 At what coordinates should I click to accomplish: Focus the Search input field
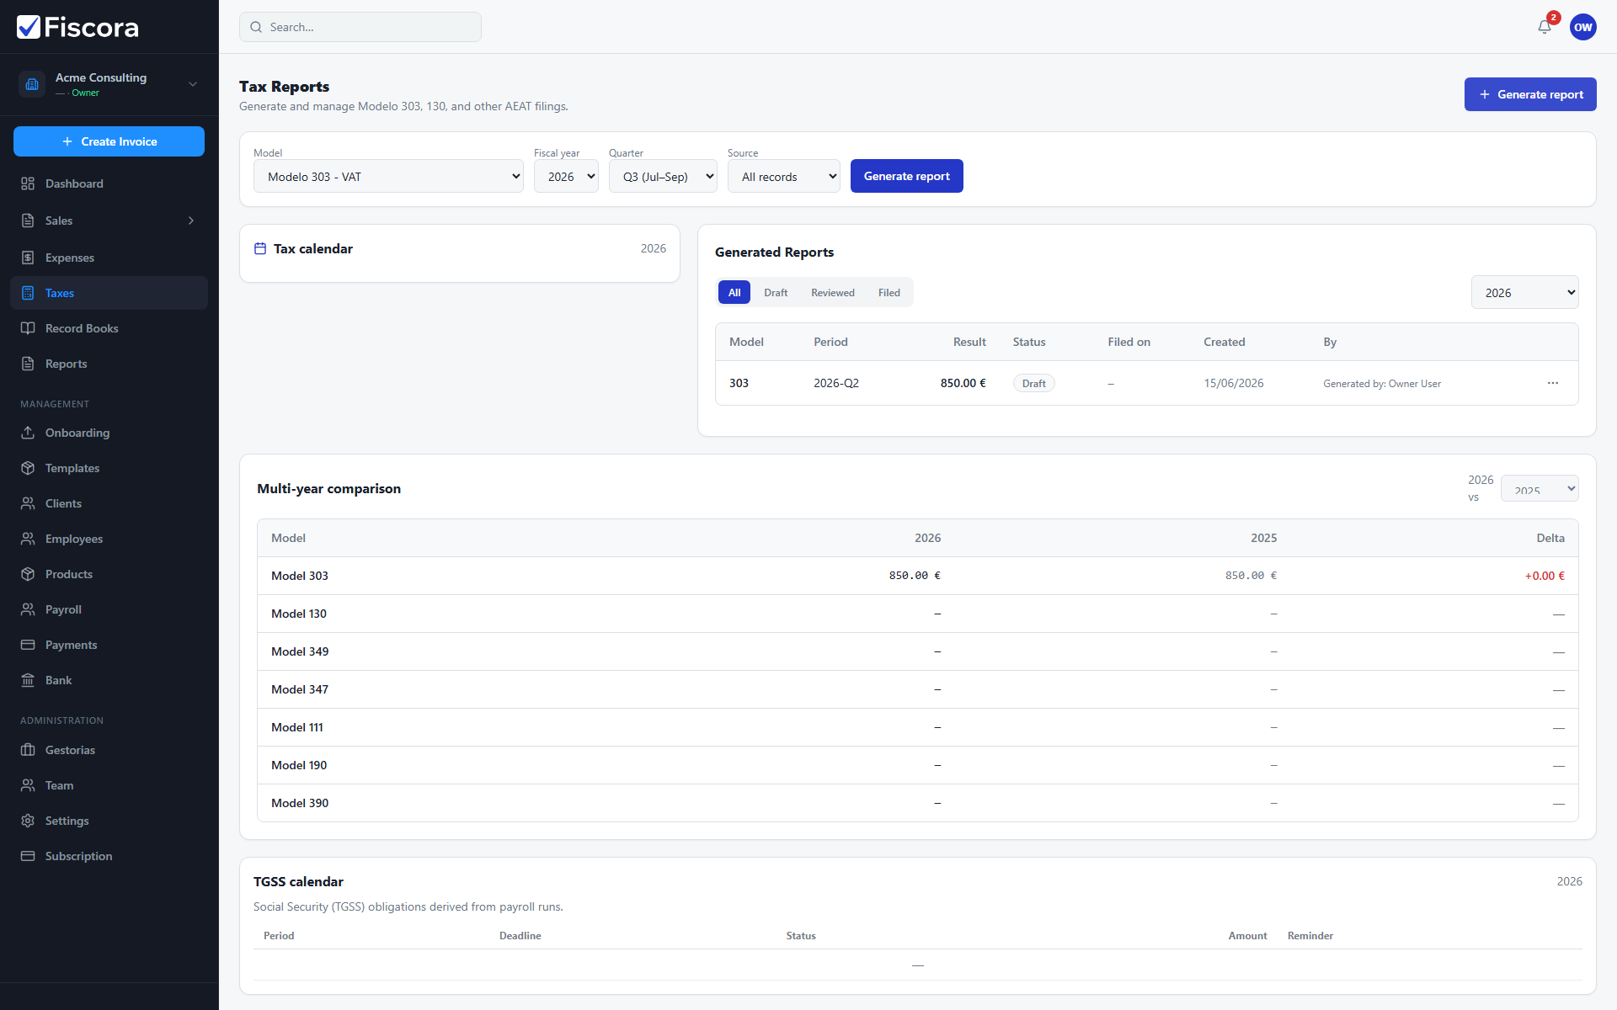tap(360, 27)
